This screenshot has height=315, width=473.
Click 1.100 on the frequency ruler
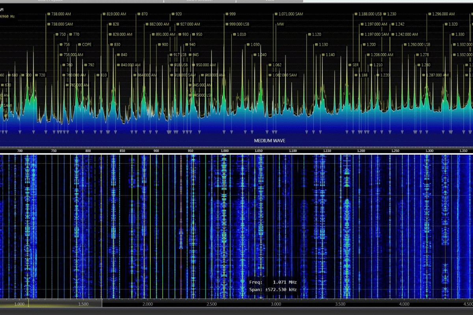coord(293,151)
